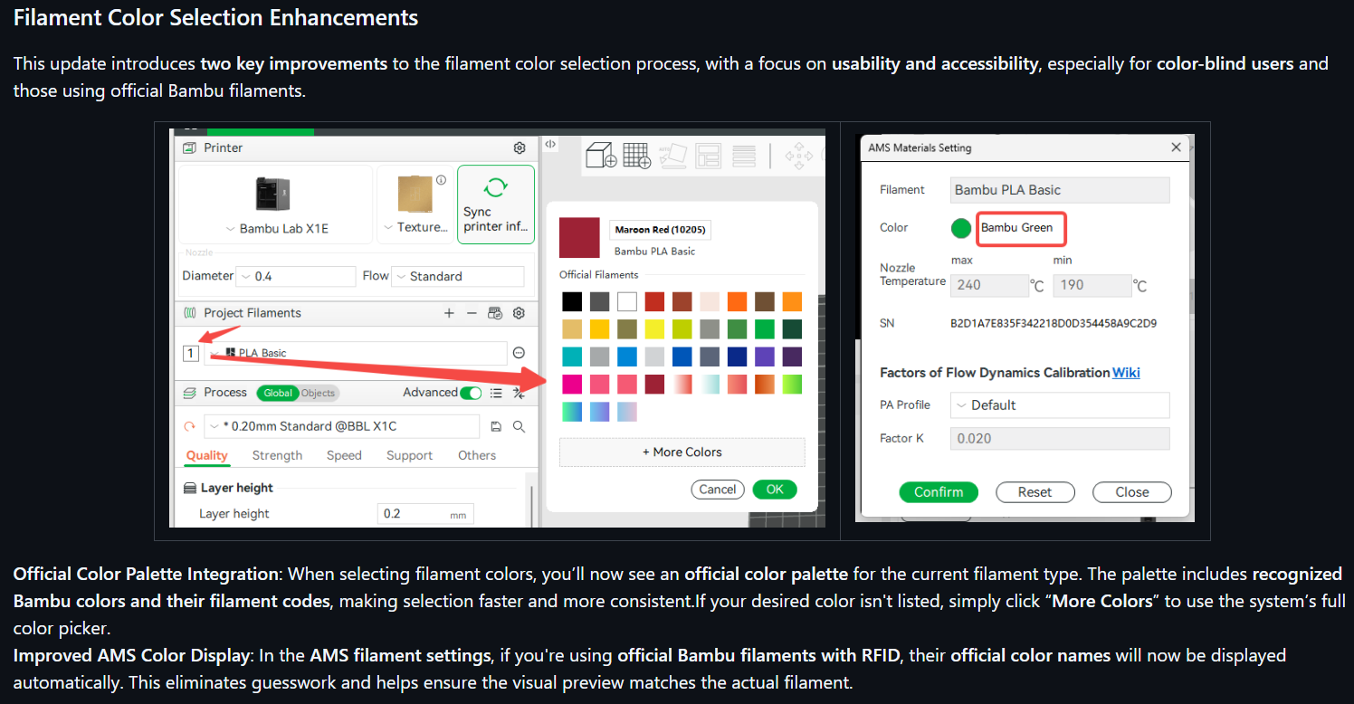Click the Split to objects toolbar icon
1354x704 pixels.
(744, 156)
